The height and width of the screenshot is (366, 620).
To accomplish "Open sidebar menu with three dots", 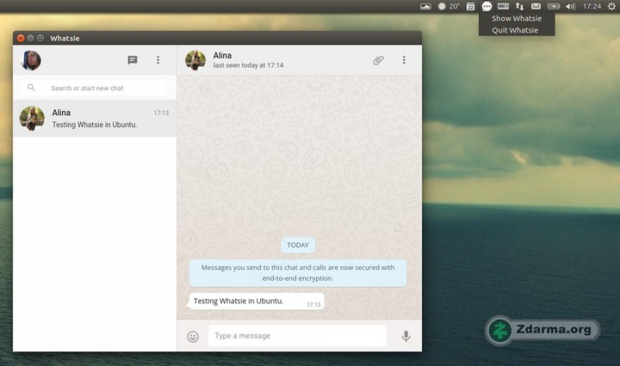I will click(158, 60).
